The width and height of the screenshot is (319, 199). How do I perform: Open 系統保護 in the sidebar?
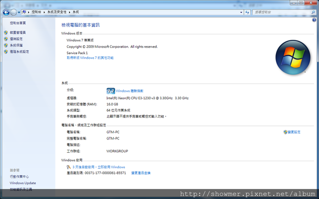click(16, 45)
